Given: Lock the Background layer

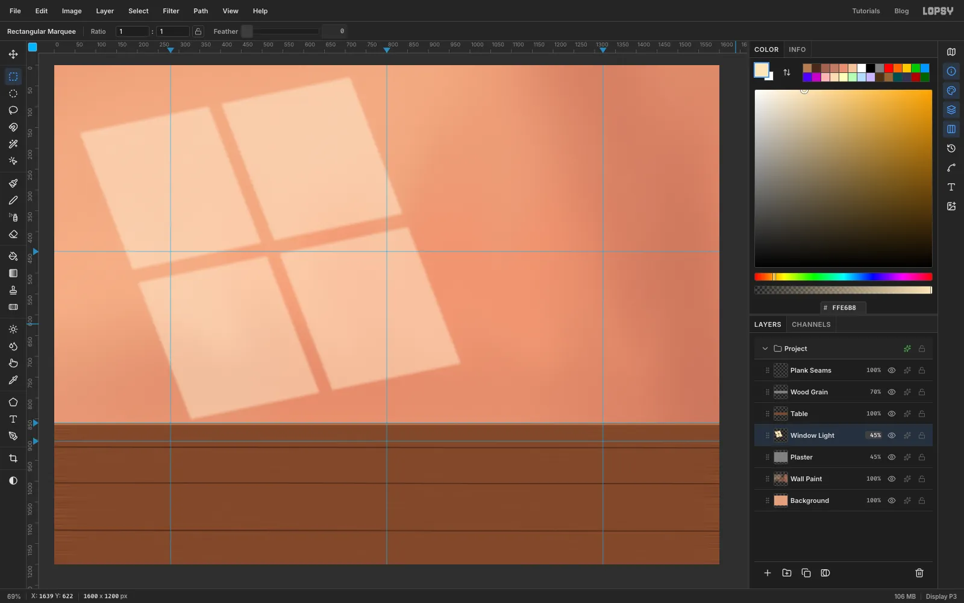Looking at the screenshot, I should tap(922, 500).
